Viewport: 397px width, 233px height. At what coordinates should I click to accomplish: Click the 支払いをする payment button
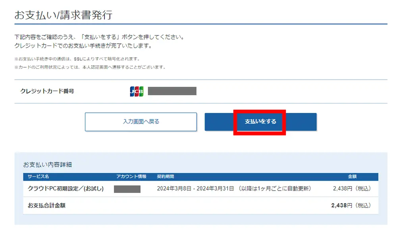click(x=259, y=122)
